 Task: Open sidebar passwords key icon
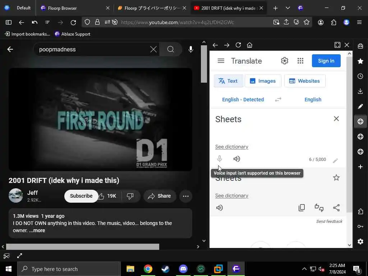point(360,226)
